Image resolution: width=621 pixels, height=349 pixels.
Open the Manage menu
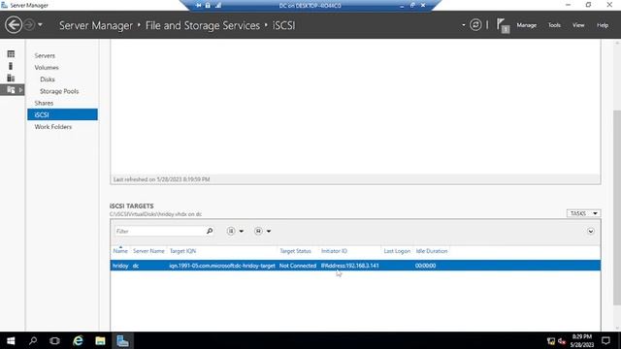[526, 25]
